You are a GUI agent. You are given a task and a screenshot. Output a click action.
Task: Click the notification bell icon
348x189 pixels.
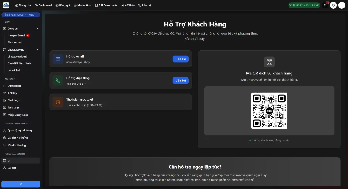pyautogui.click(x=325, y=5)
